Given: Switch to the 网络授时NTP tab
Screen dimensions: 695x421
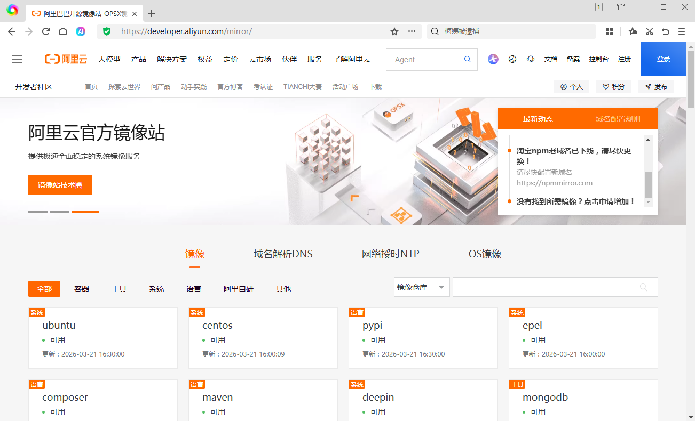Looking at the screenshot, I should (391, 254).
